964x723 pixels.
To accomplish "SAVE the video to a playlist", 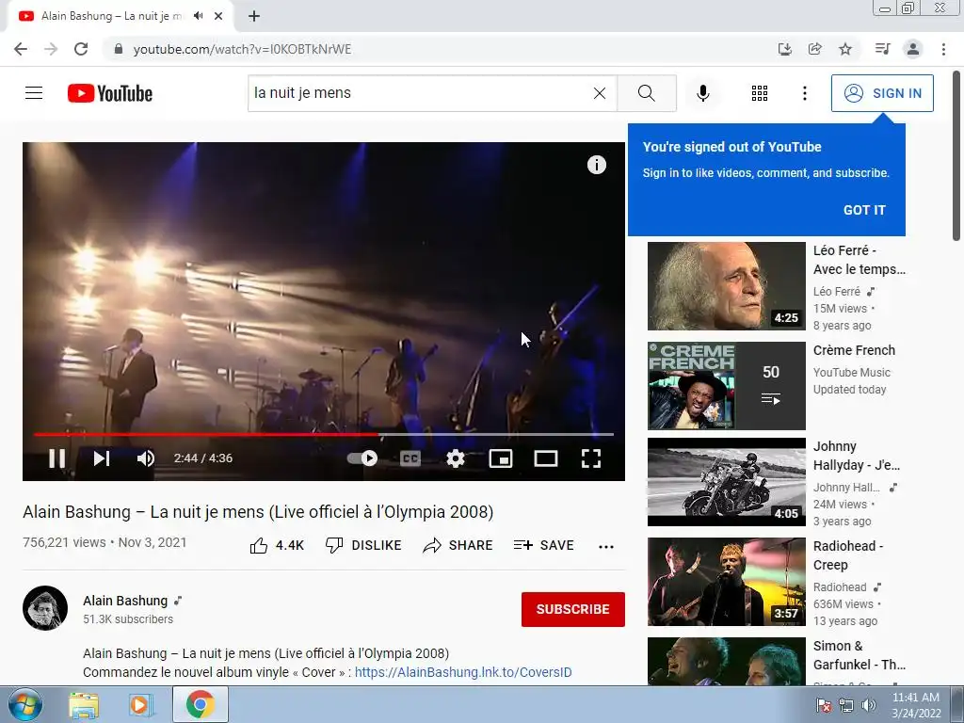I will [x=544, y=545].
